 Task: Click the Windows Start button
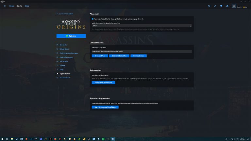[x=2, y=139]
